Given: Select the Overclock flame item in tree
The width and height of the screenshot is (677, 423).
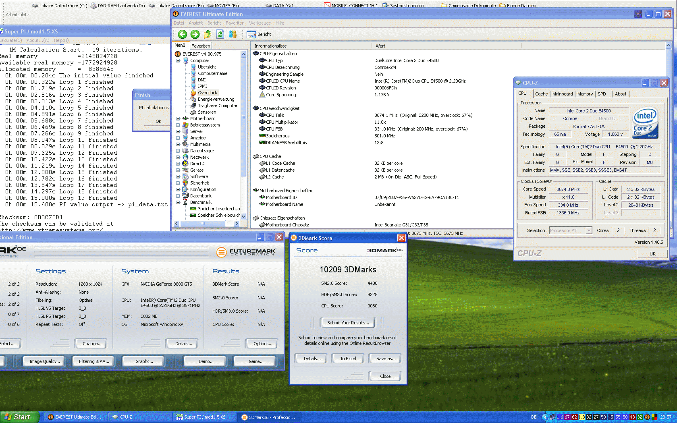Looking at the screenshot, I should tap(207, 93).
